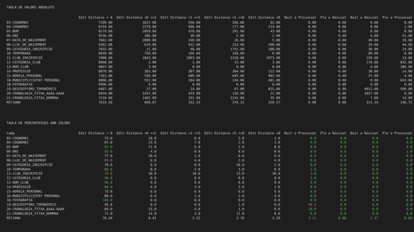Viewport: 414px width, 232px height.
Task: Click the value 9996.00 for 18-FOTOGRAFIA
Action: (106, 84)
